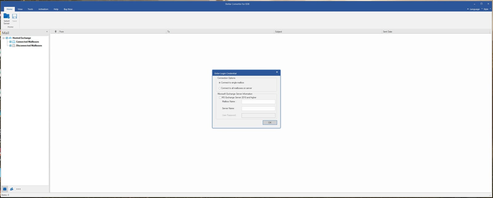The height and width of the screenshot is (198, 493).
Task: Focus the Mailbox Name input field
Action: click(258, 101)
